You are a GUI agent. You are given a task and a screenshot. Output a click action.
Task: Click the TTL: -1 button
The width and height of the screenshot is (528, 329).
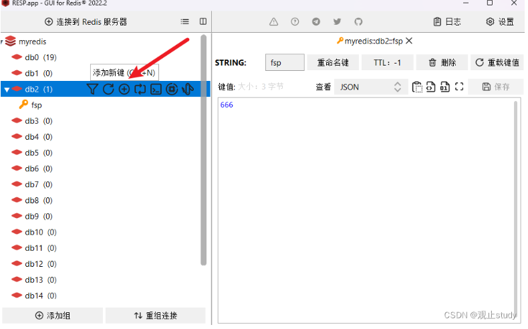coord(387,63)
